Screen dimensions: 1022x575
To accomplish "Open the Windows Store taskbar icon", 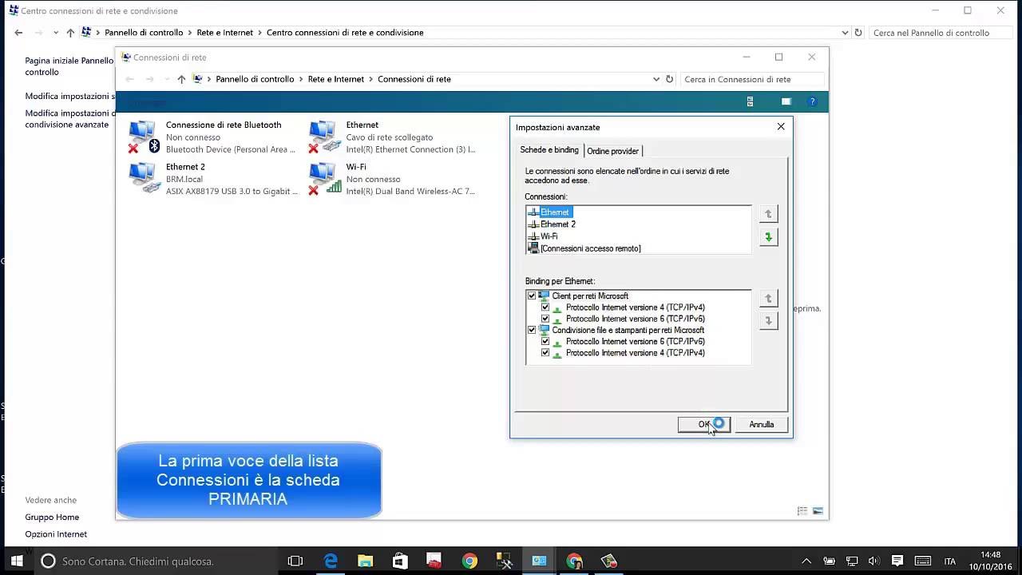I will click(399, 561).
